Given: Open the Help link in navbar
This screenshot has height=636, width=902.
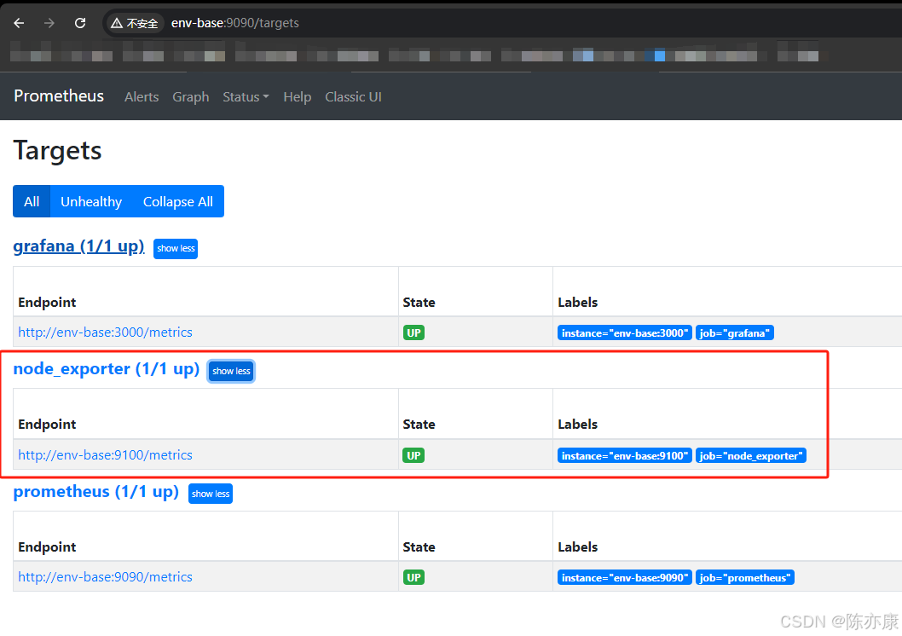Looking at the screenshot, I should click(297, 96).
